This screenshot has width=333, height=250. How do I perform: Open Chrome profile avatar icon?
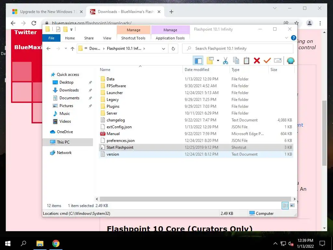[310, 23]
